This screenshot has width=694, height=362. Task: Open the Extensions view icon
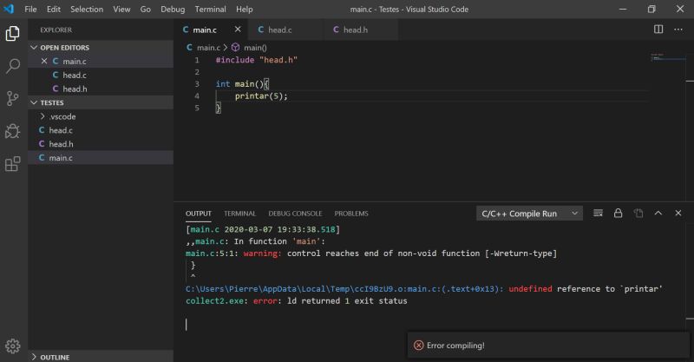(x=12, y=164)
